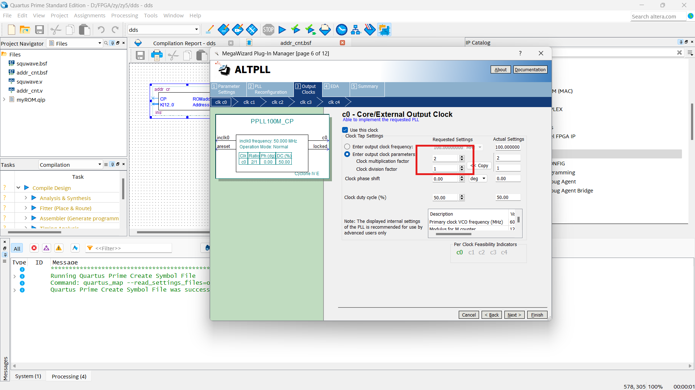Open ALTPLL Documentation button

(x=530, y=69)
